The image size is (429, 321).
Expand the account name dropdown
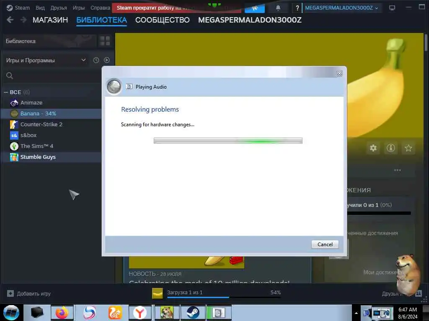(341, 8)
